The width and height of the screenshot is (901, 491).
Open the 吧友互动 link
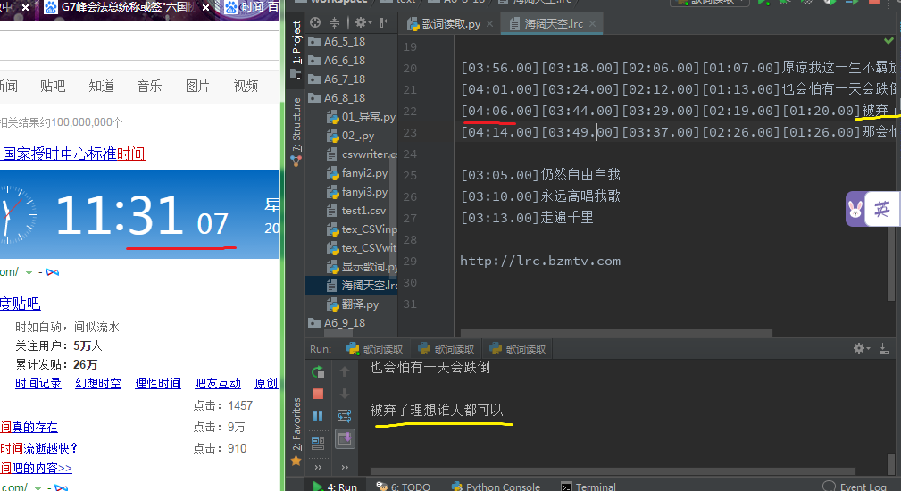[x=218, y=384]
